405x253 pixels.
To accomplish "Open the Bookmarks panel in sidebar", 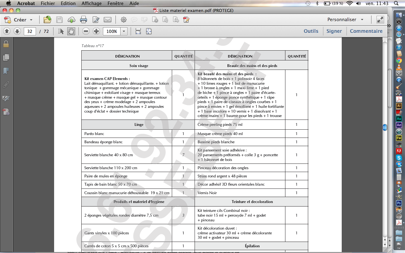I will [6, 71].
